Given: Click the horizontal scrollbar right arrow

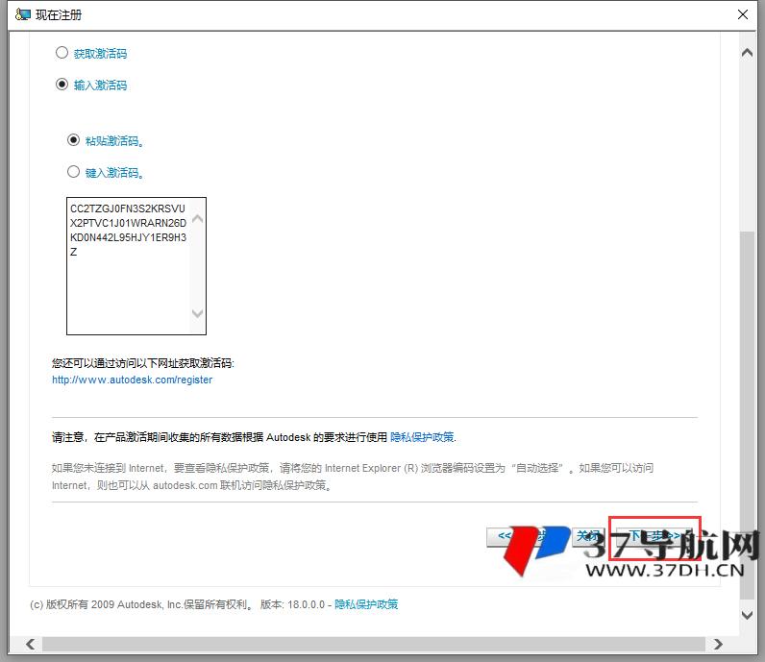Looking at the screenshot, I should pos(718,644).
